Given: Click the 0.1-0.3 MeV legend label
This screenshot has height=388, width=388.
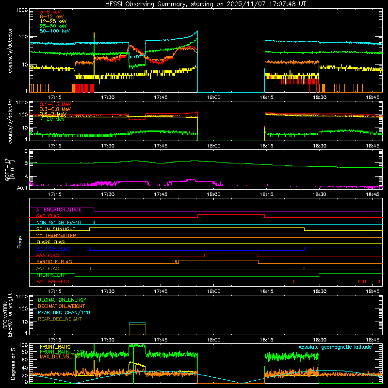Looking at the screenshot, I should click(x=55, y=104).
